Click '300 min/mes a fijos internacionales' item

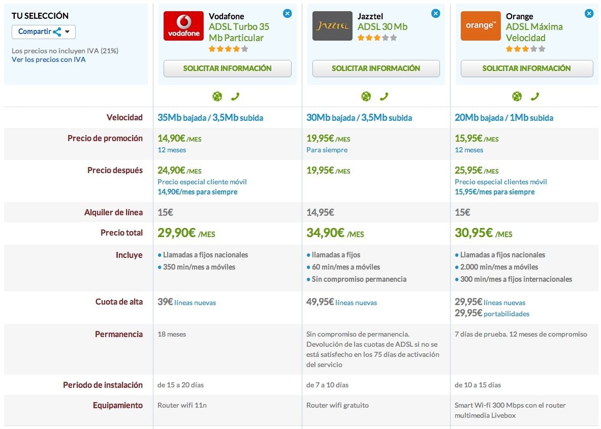[516, 279]
